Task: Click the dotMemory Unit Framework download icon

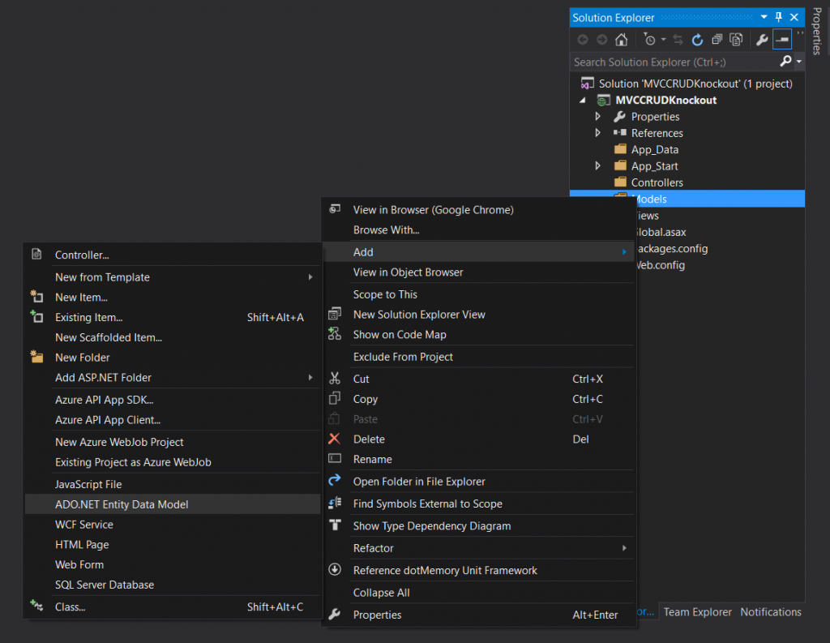Action: (335, 569)
